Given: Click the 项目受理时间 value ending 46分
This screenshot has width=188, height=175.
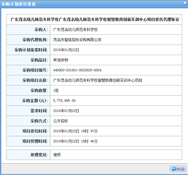Looking at the screenshot, I should 75,141.
